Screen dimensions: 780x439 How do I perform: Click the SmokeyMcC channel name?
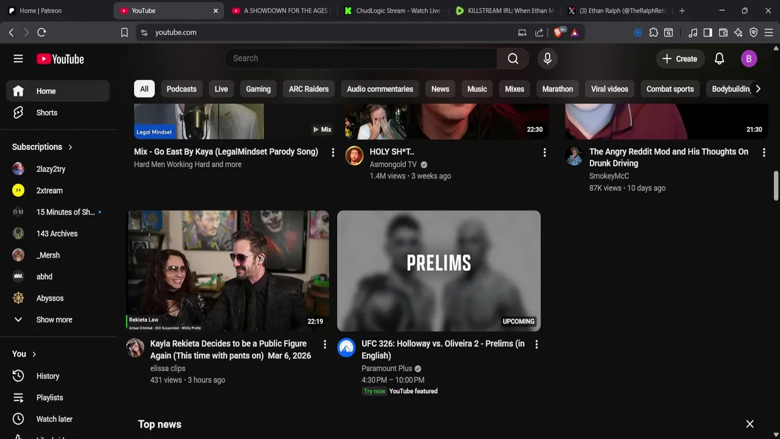pyautogui.click(x=609, y=176)
